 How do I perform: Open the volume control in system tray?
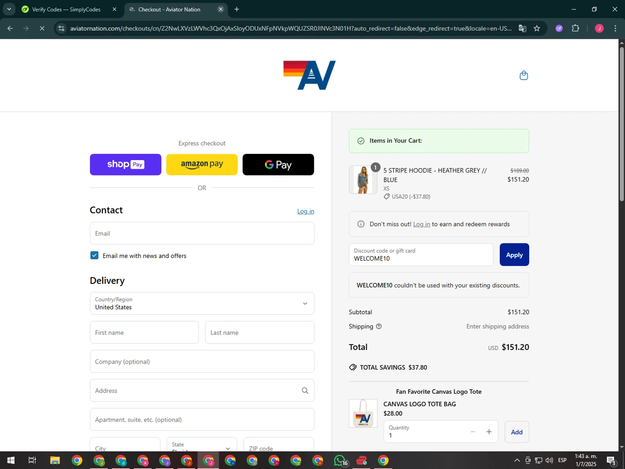pyautogui.click(x=550, y=460)
